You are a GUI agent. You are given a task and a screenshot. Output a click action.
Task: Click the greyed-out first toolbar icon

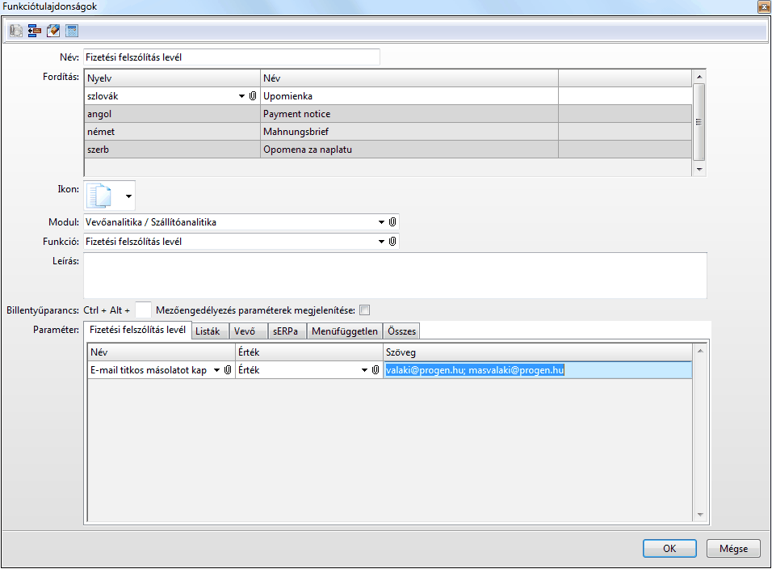click(16, 31)
